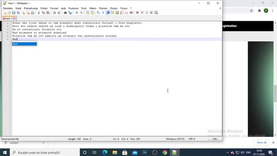Click the line 'Kad stisnete to stisnite download'
Image resolution: width=277 pixels, height=156 pixels.
(39, 33)
